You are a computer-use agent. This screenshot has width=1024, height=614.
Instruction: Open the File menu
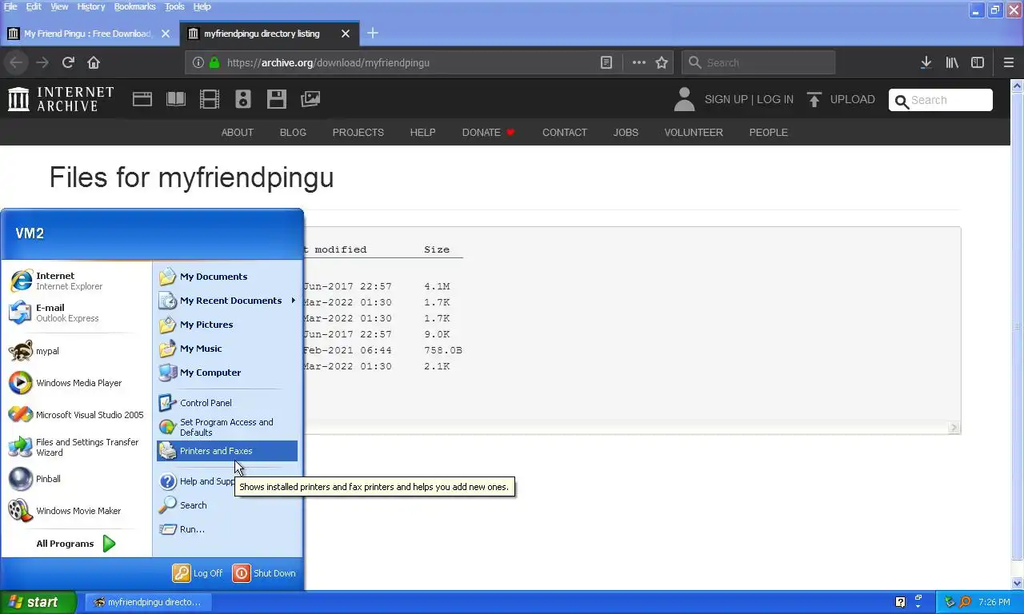(10, 6)
